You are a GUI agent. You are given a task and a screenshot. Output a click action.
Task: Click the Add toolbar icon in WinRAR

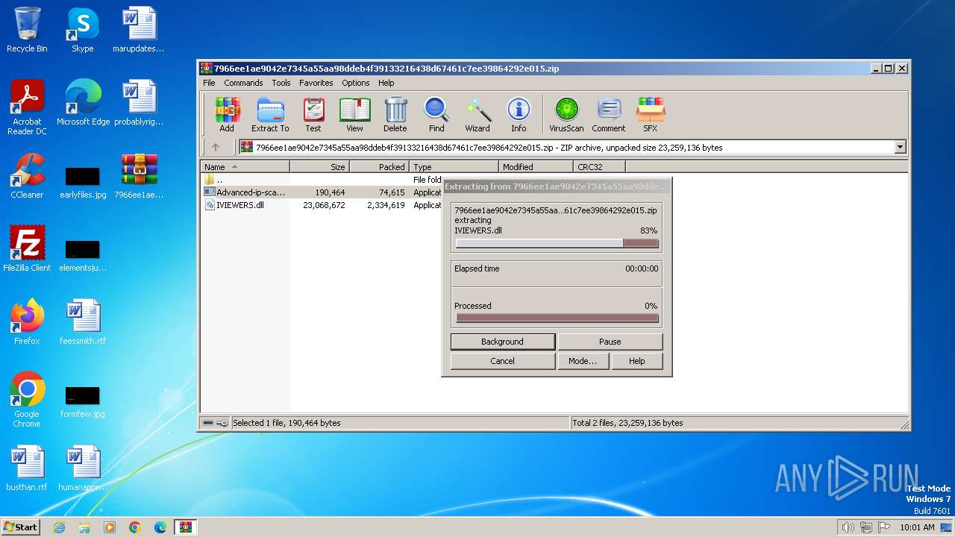pos(227,115)
